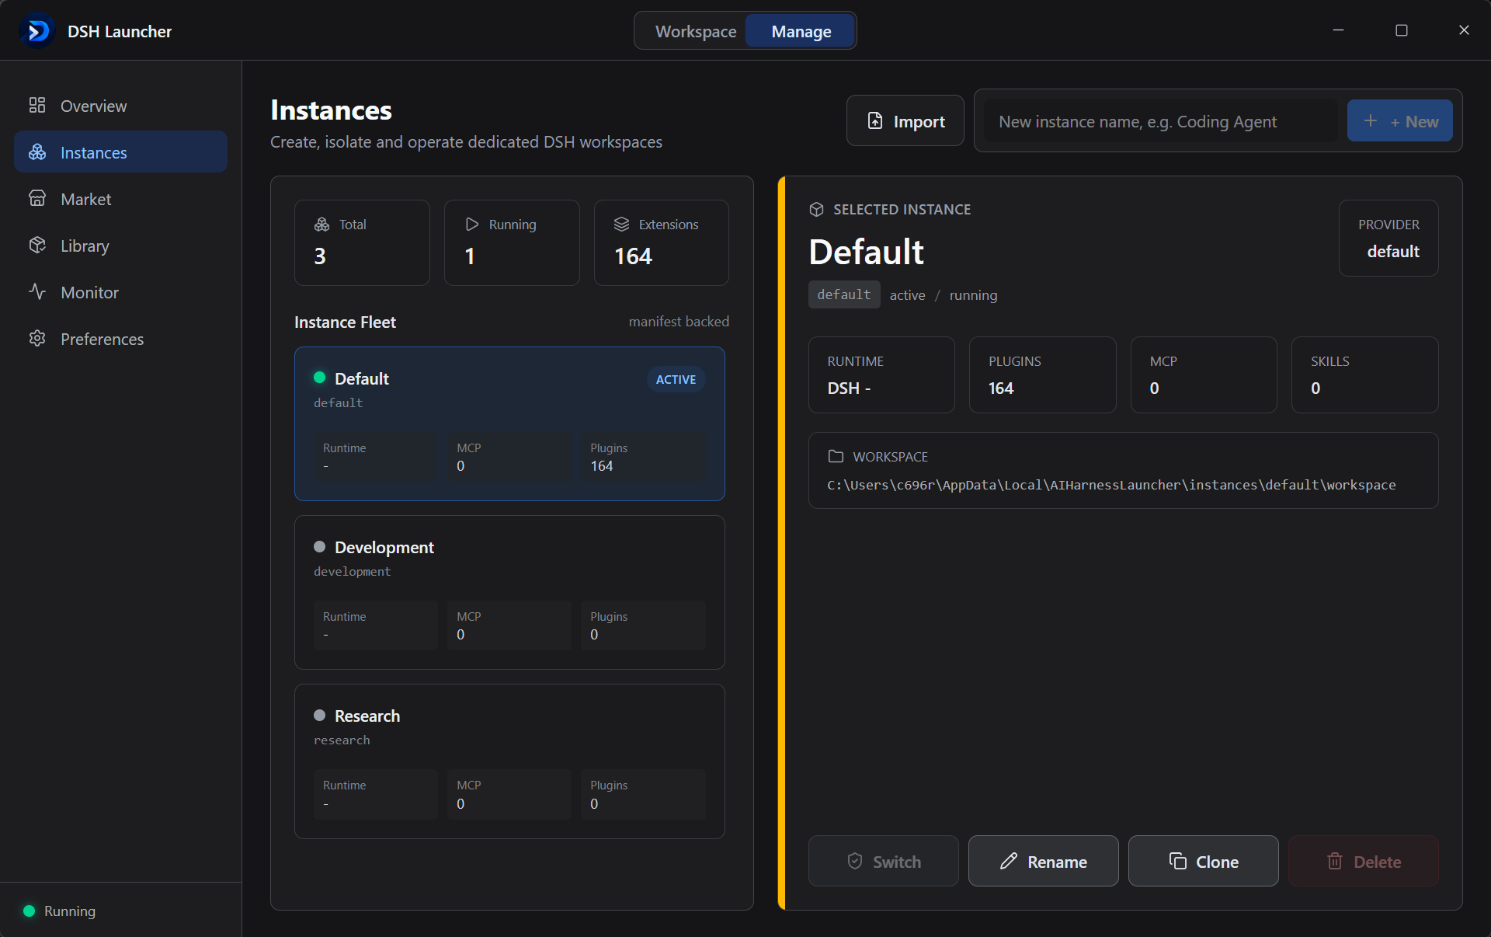Open Preferences from the sidebar

[120, 339]
